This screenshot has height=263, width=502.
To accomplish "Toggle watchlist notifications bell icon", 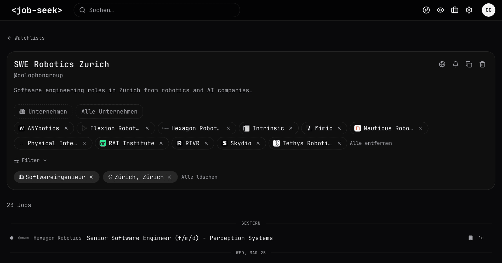I will [x=455, y=64].
